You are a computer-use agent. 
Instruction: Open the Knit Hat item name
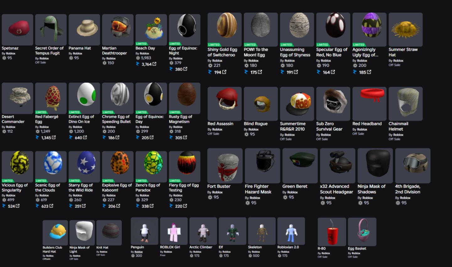[102, 248]
